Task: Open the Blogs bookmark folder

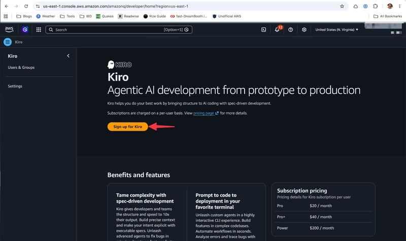Action: click(x=24, y=16)
